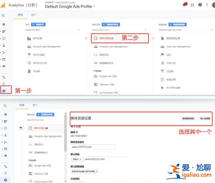Open Audience person icon in the bottom sidebar

(5, 135)
